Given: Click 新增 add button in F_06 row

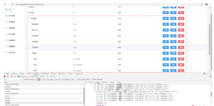Looking at the screenshot, I should [166, 47].
